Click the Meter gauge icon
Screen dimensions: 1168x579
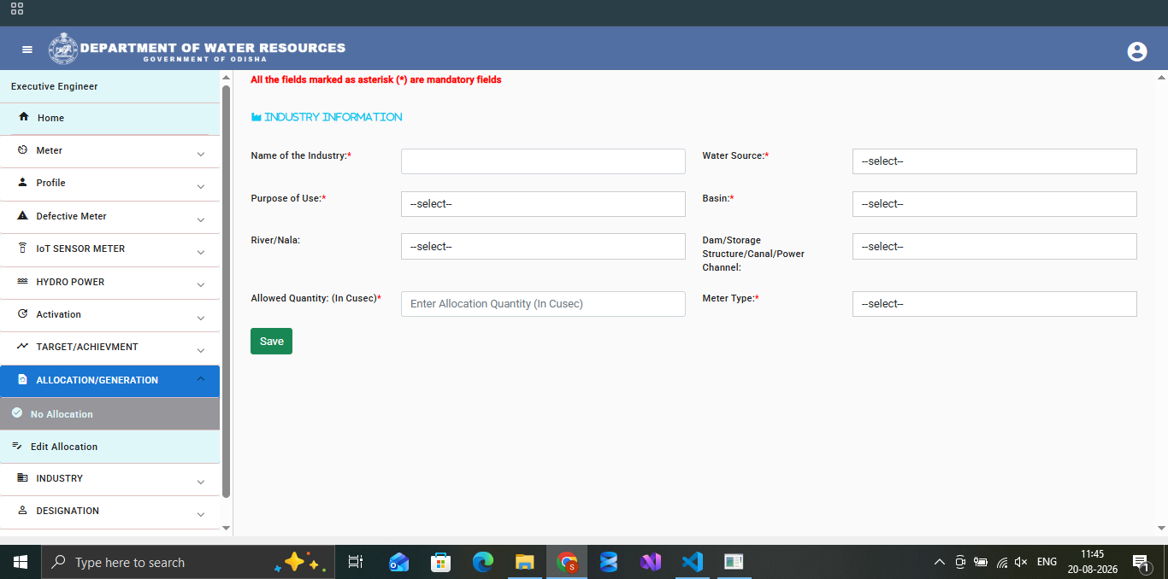pos(22,149)
